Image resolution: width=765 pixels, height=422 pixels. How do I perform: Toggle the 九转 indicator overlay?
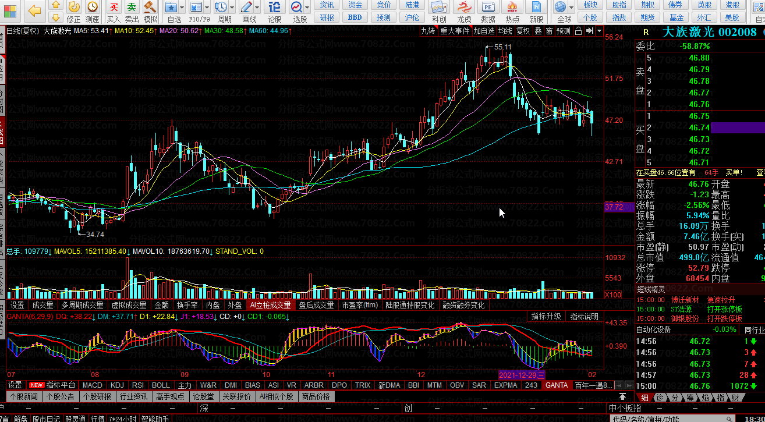tap(428, 31)
